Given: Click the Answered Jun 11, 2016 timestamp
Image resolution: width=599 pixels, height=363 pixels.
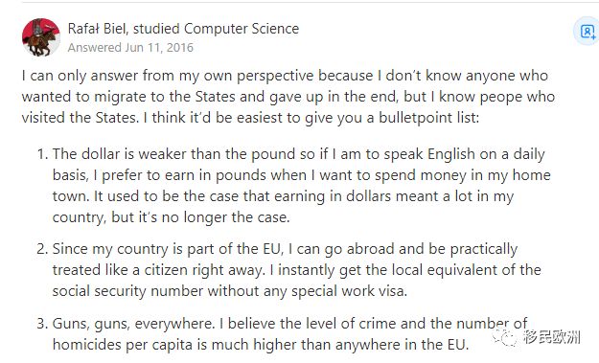Looking at the screenshot, I should 130,48.
